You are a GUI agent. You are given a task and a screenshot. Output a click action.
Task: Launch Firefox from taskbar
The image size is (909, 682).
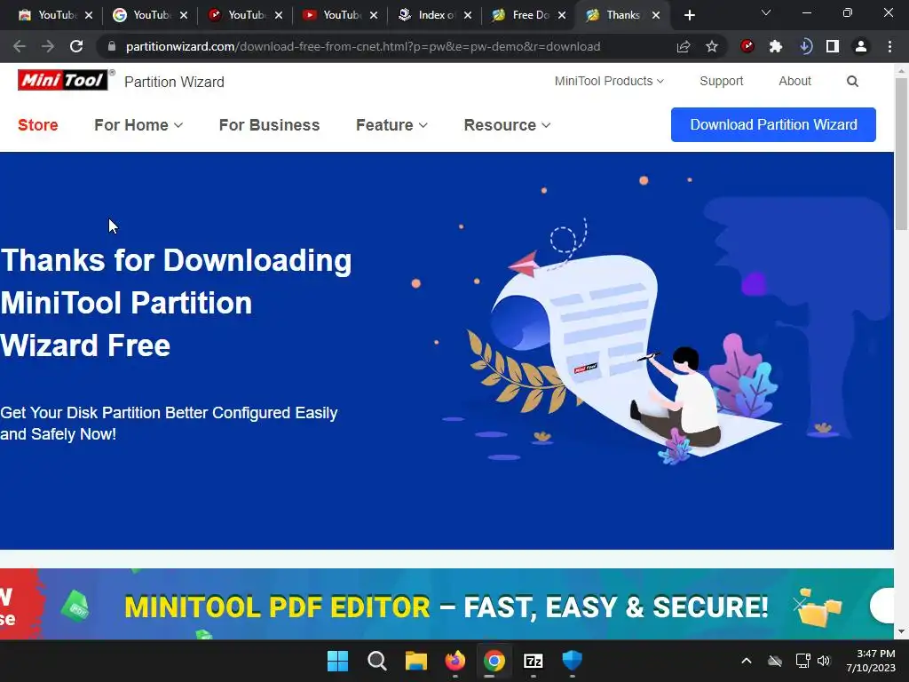point(455,661)
